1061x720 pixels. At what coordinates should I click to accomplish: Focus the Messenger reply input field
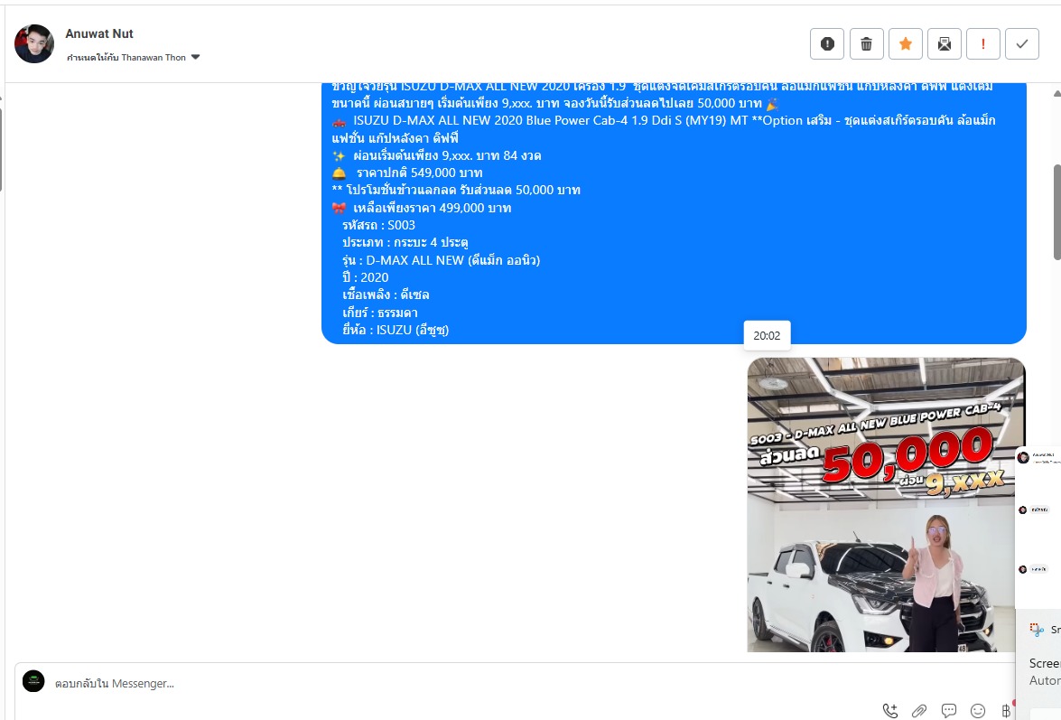[515, 684]
